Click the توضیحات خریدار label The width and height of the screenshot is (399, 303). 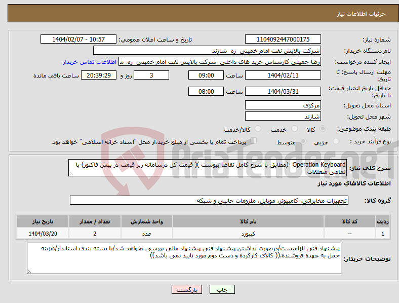pos(367,259)
